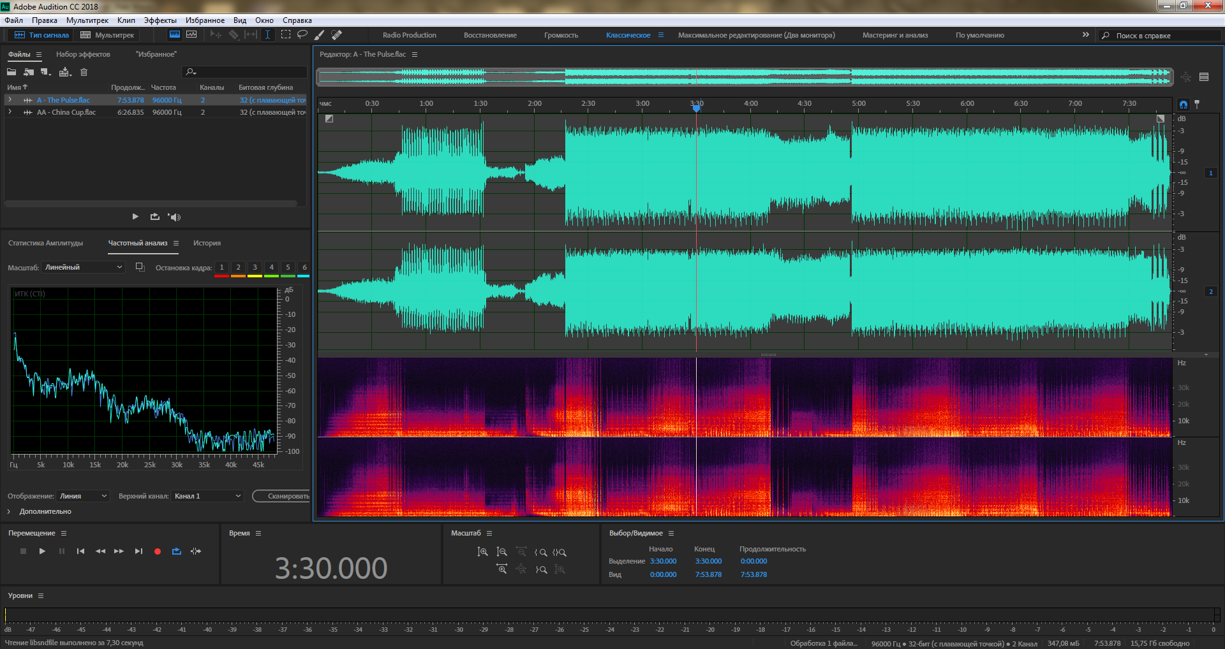The image size is (1225, 649).
Task: Open the Отображение Линия dropdown
Action: click(x=83, y=496)
